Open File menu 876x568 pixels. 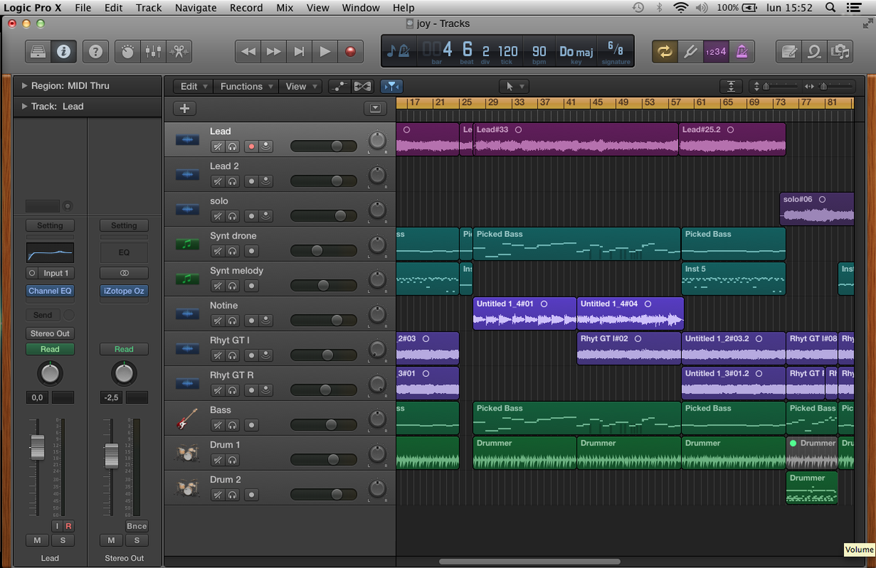click(83, 7)
